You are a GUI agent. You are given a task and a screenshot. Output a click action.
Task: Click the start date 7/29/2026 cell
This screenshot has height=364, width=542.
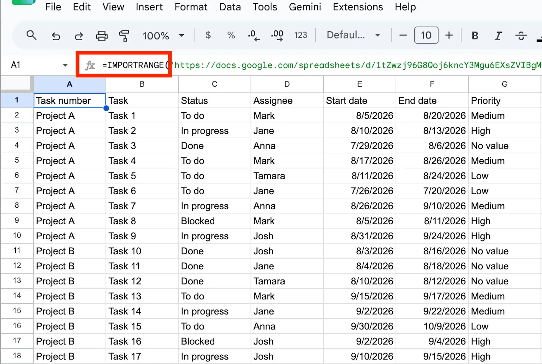click(x=360, y=146)
